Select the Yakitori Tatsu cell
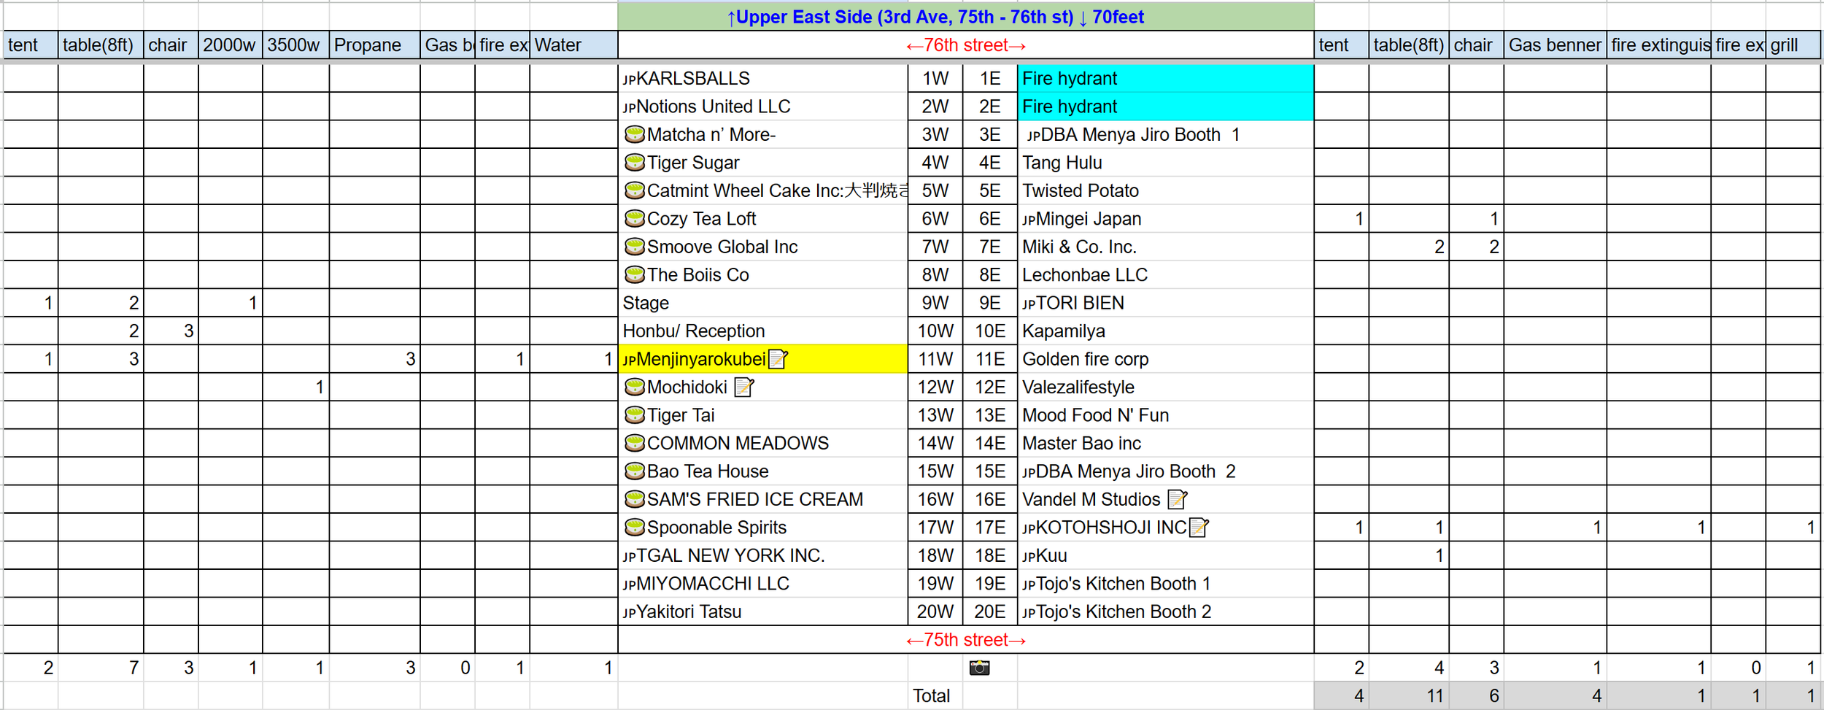 coord(762,611)
